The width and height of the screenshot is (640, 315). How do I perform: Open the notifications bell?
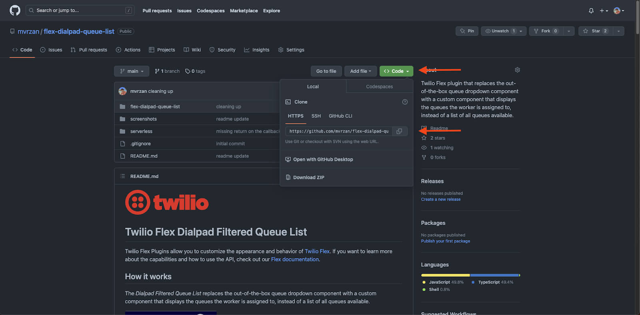(x=591, y=11)
